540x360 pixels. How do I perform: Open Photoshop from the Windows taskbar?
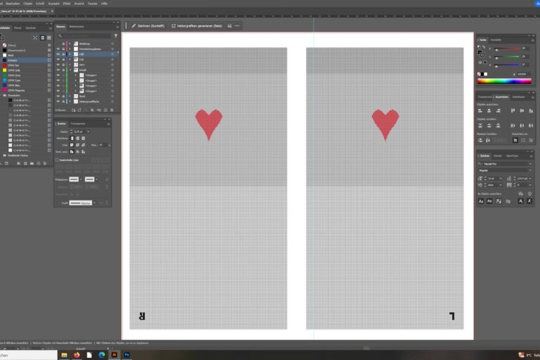coord(127,355)
